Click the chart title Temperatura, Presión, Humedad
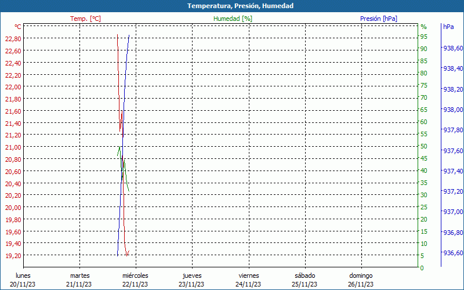Viewport: 464px width, 290px height. (240, 6)
